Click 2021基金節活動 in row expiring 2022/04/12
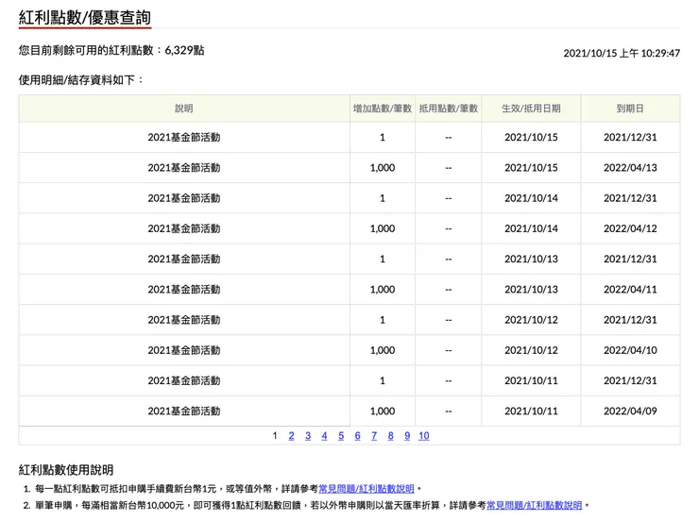699x521 pixels. (x=183, y=228)
